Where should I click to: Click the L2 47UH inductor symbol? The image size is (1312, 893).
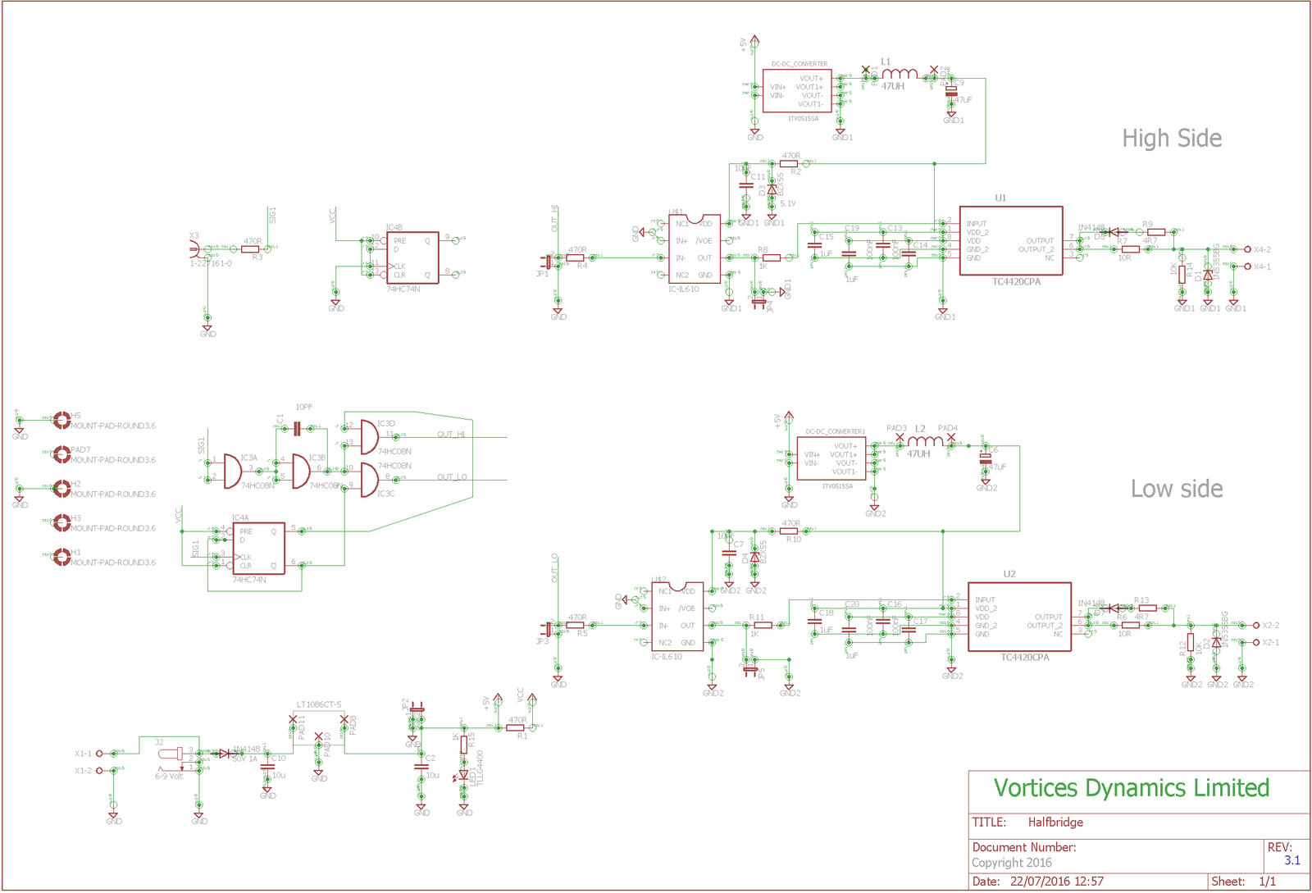pyautogui.click(x=925, y=441)
